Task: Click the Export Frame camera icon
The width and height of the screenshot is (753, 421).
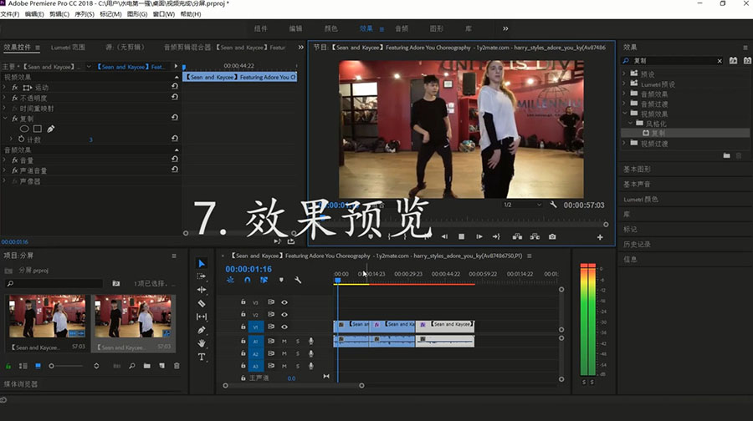Action: (552, 237)
